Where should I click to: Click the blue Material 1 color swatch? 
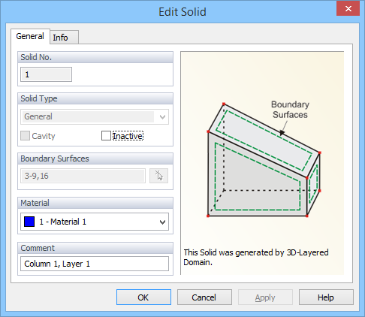29,222
